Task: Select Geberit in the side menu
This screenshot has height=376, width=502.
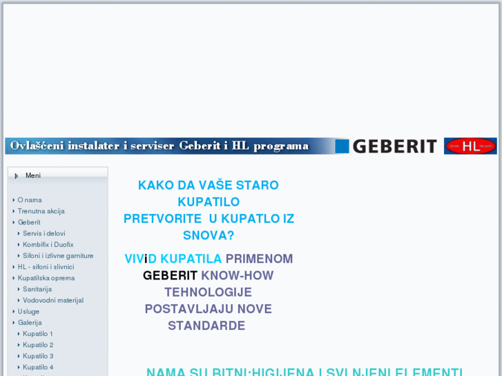Action: point(29,222)
